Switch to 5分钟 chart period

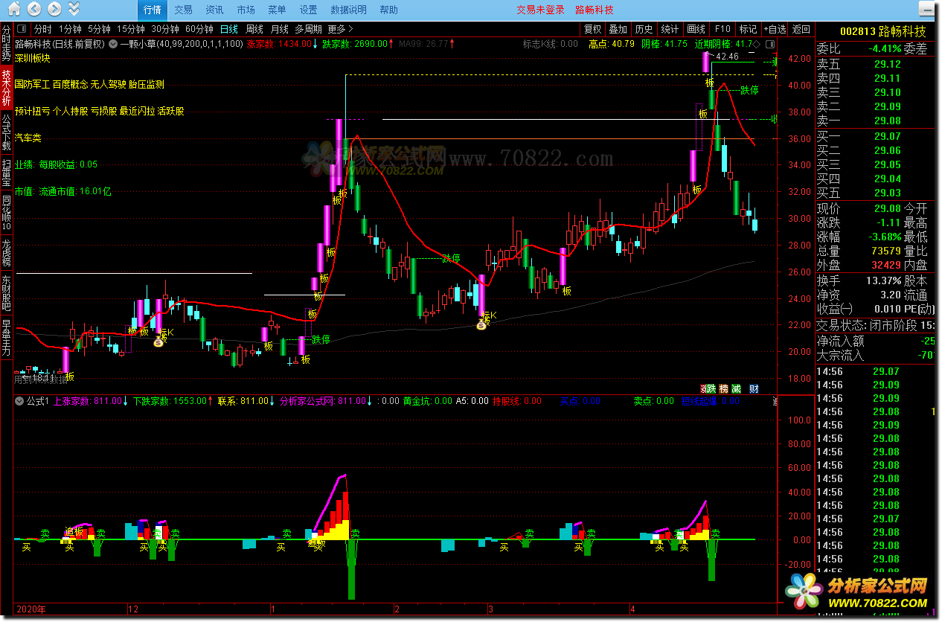[x=99, y=29]
